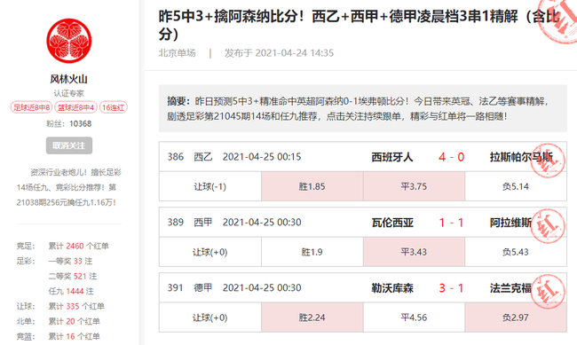Click the 取消关注 unfollow button

click(x=69, y=145)
